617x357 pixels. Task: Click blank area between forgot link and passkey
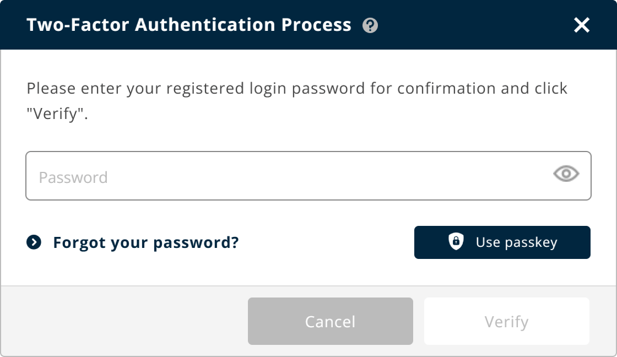tap(325, 242)
